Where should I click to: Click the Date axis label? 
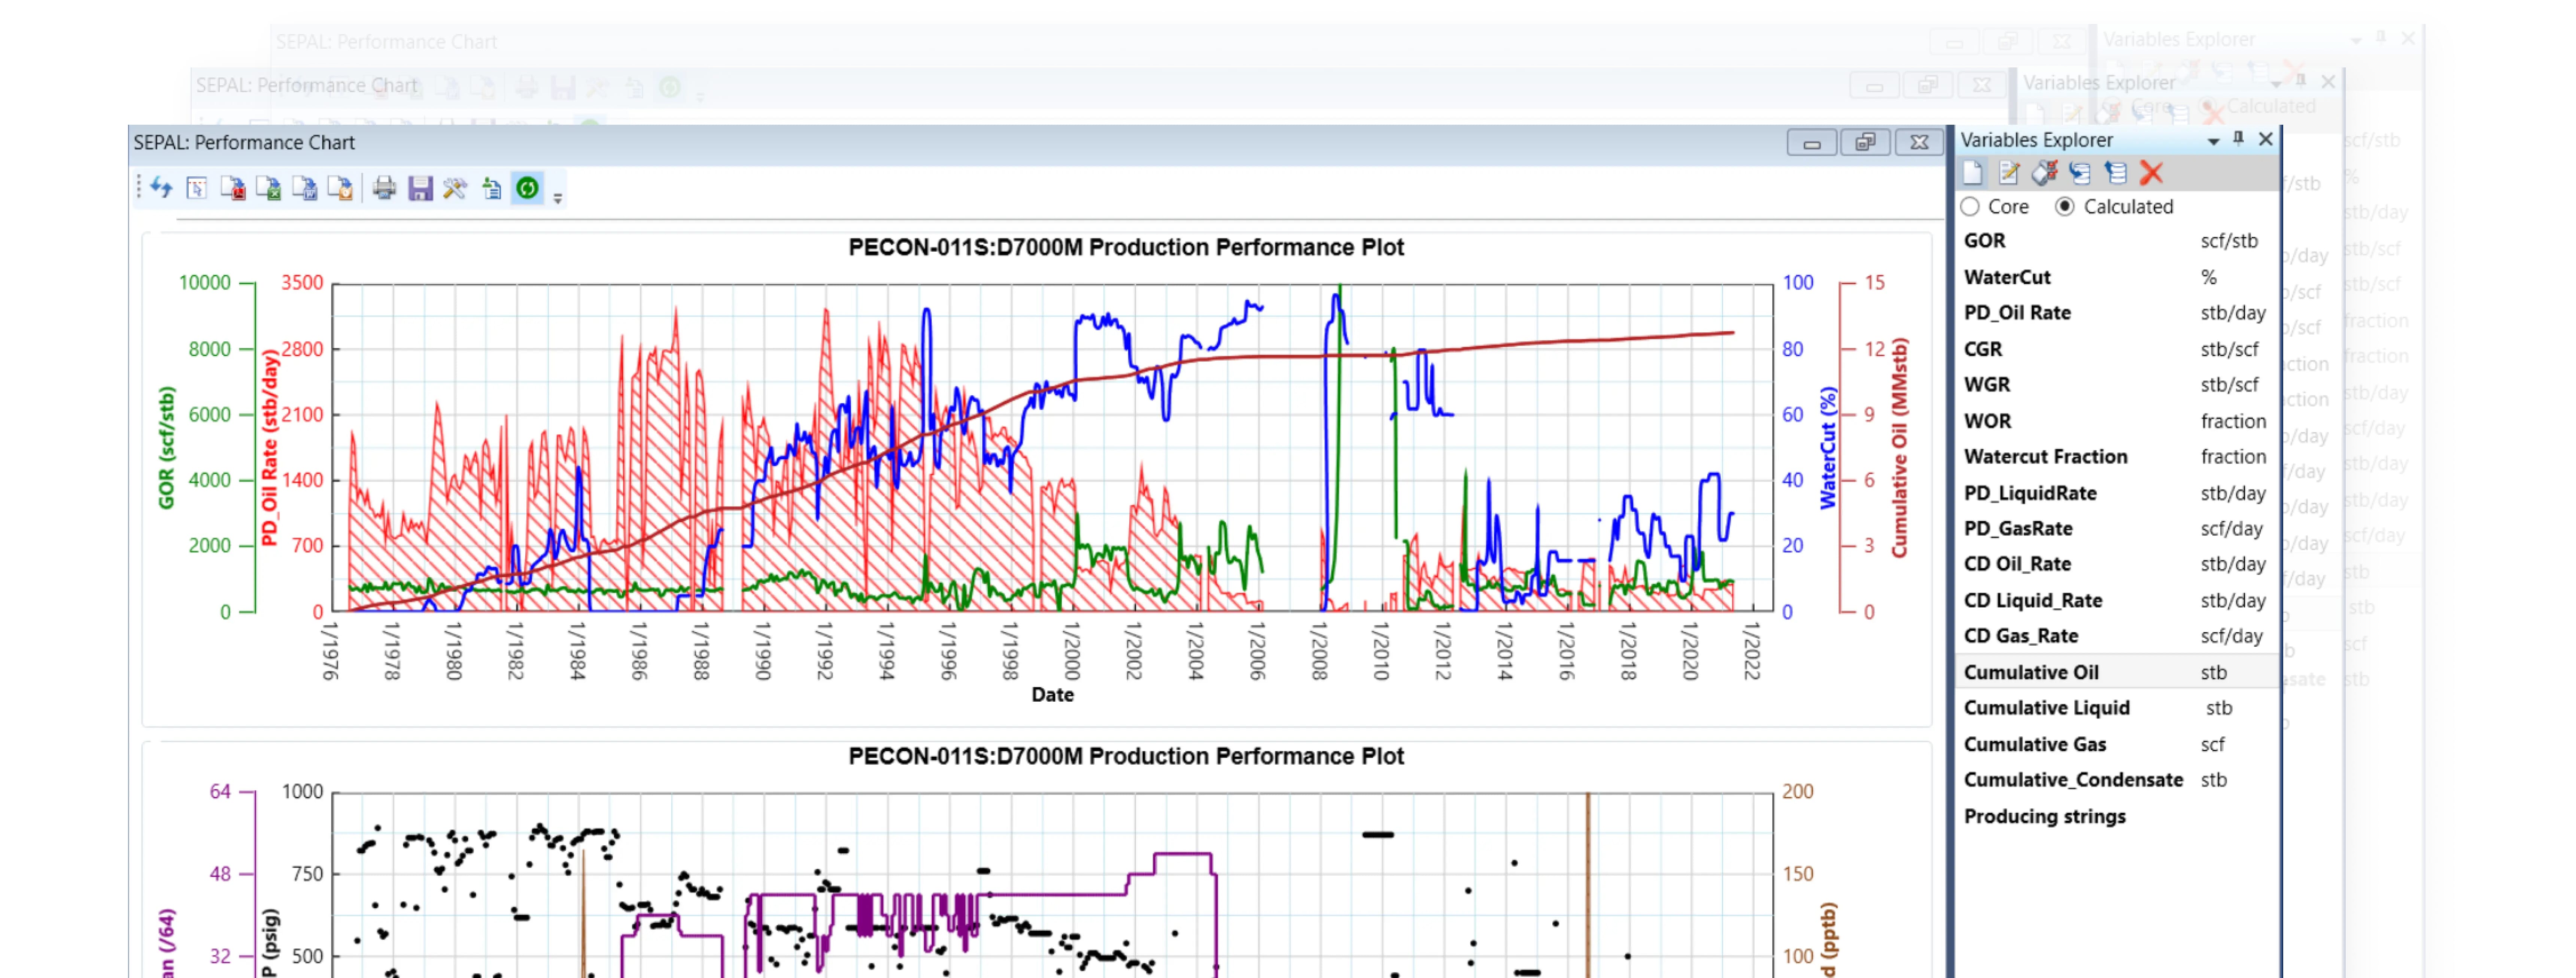(1052, 694)
